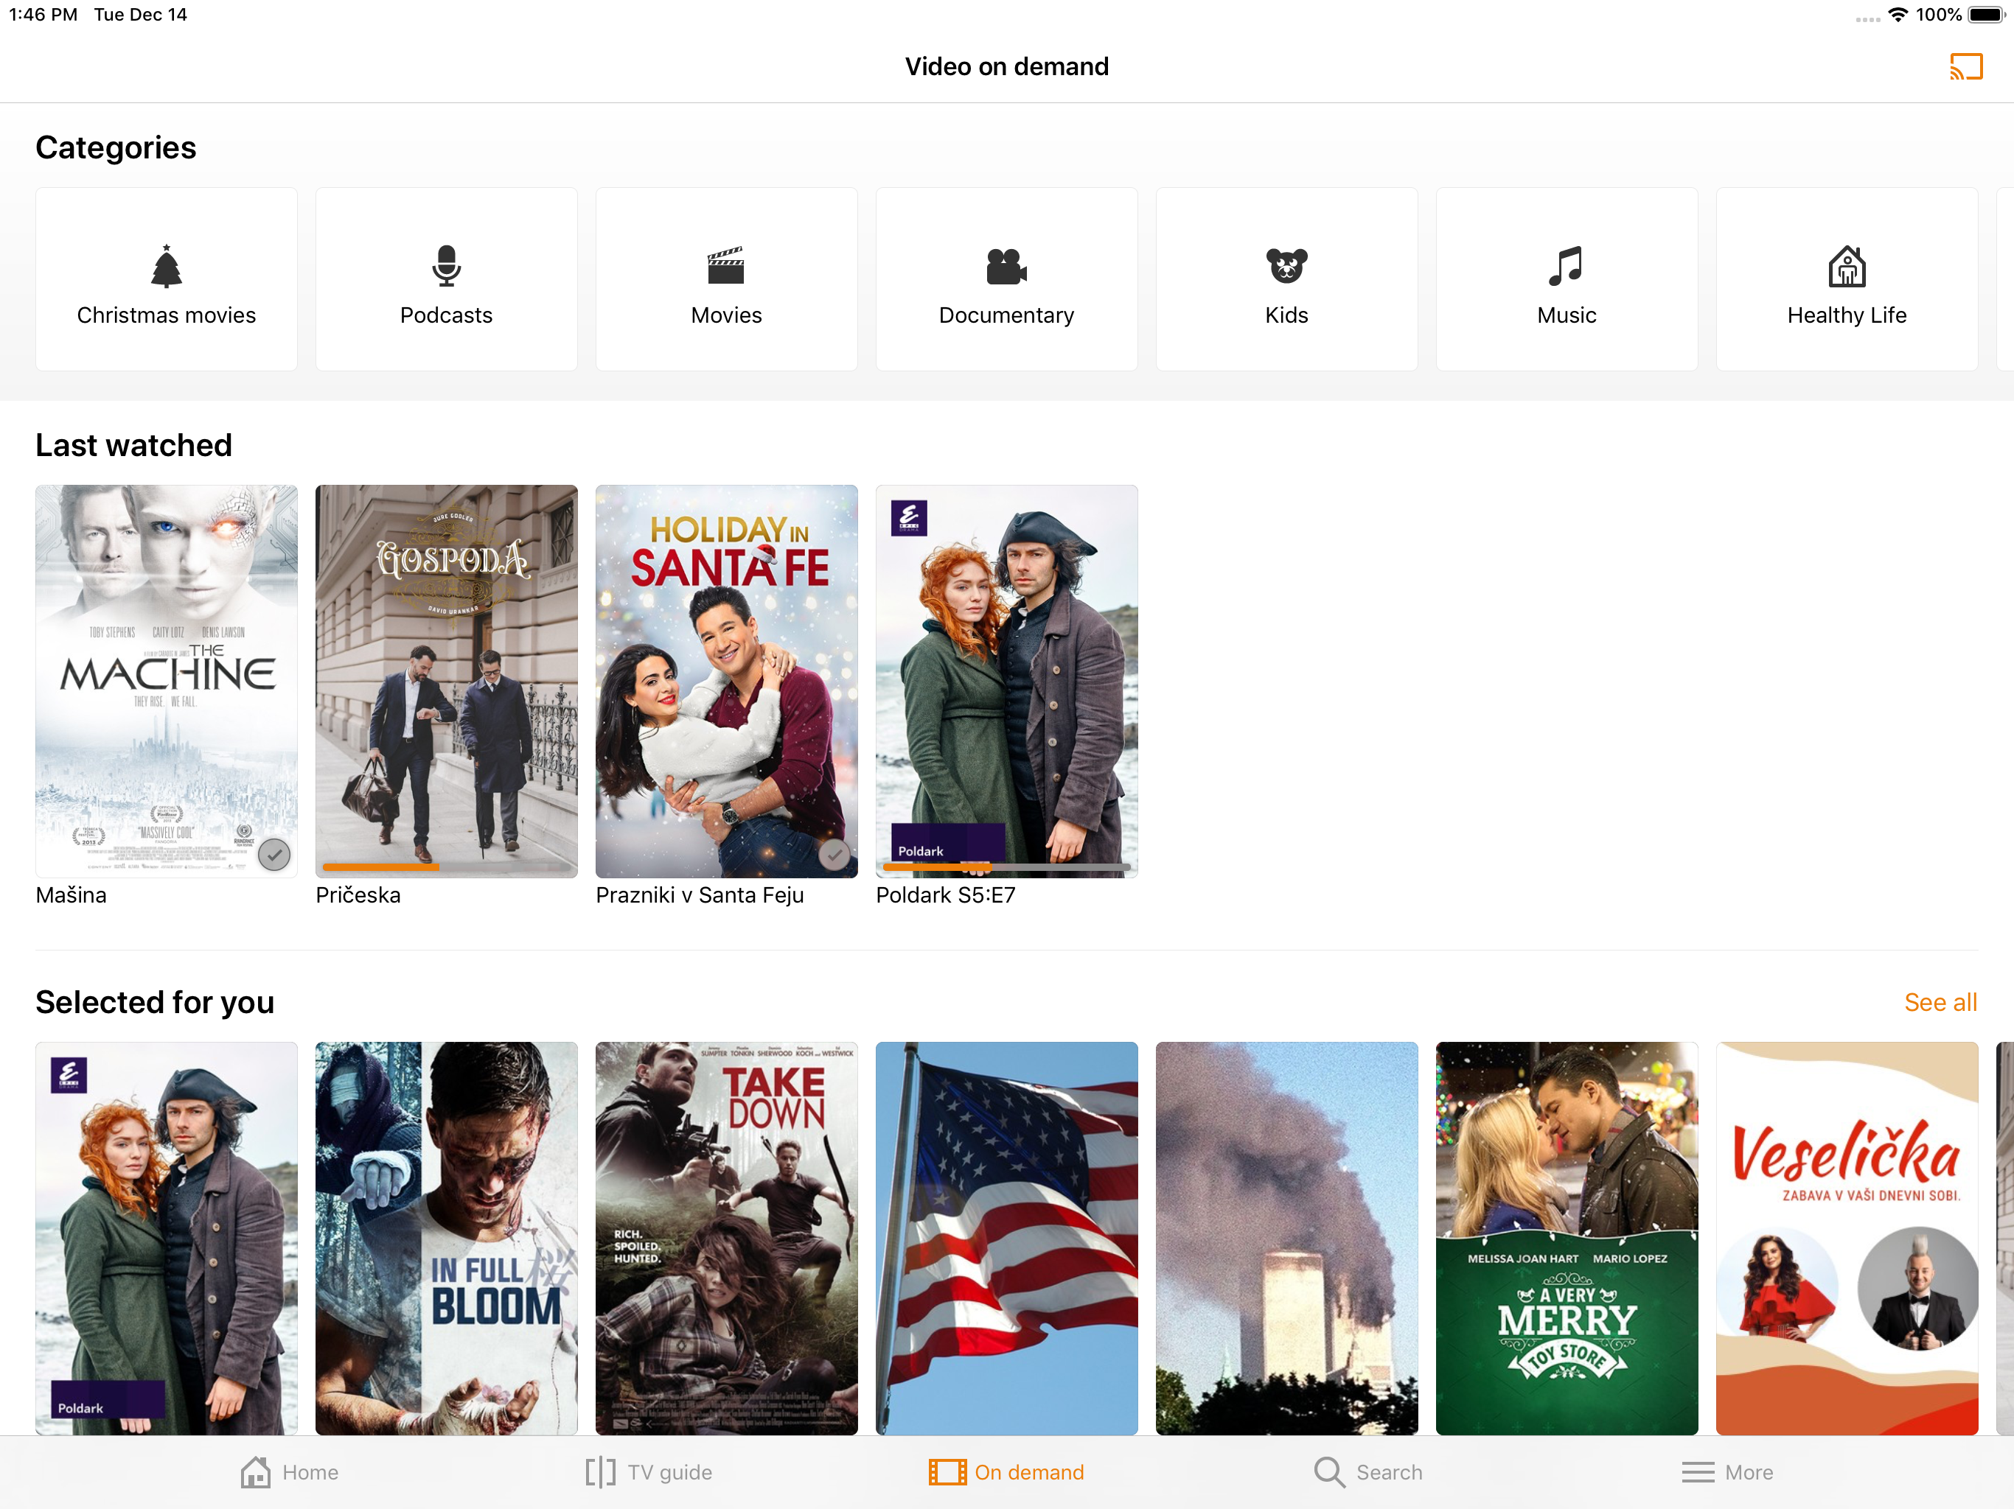Open the Documentary camera category

(1006, 267)
